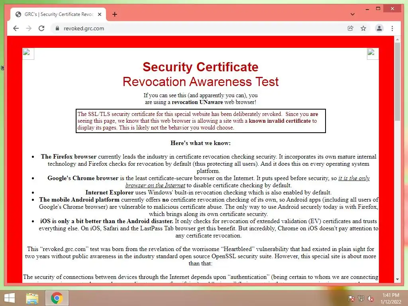The image size is (408, 306).
Task: Click 'revocation UNaware' bold text
Action: [x=197, y=102]
